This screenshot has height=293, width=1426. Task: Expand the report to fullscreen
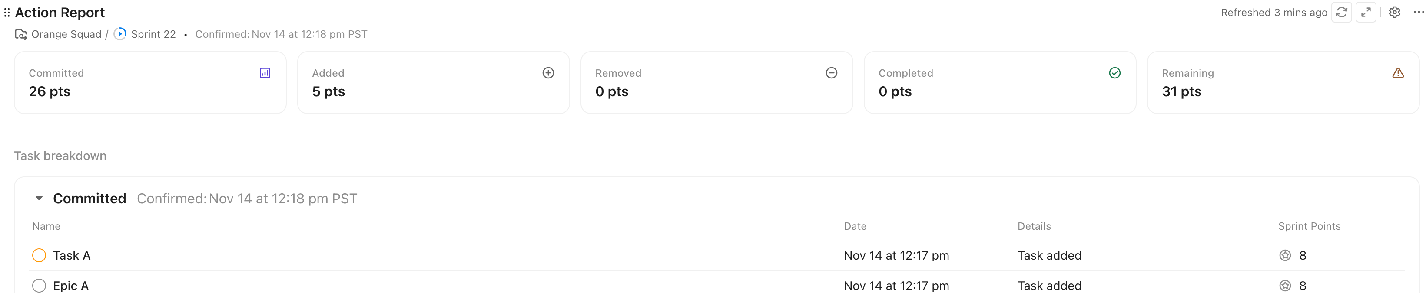click(x=1366, y=12)
